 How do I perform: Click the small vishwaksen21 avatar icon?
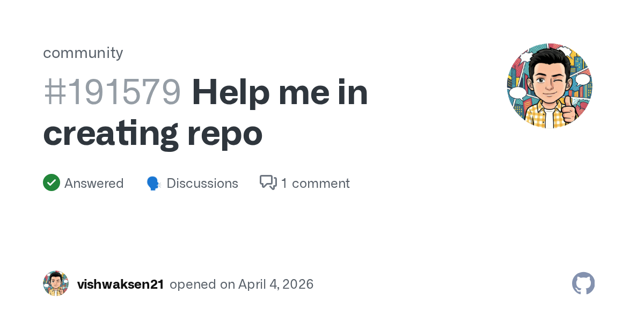click(x=56, y=283)
